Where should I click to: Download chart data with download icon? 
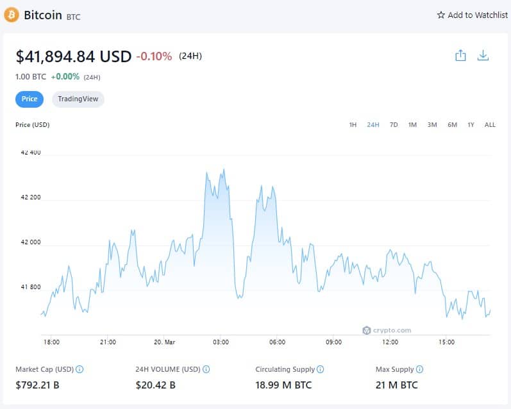tap(483, 55)
